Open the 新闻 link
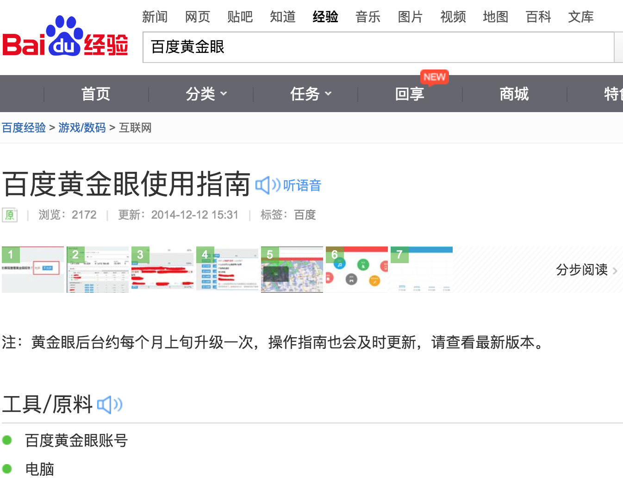This screenshot has height=492, width=623. pyautogui.click(x=155, y=17)
